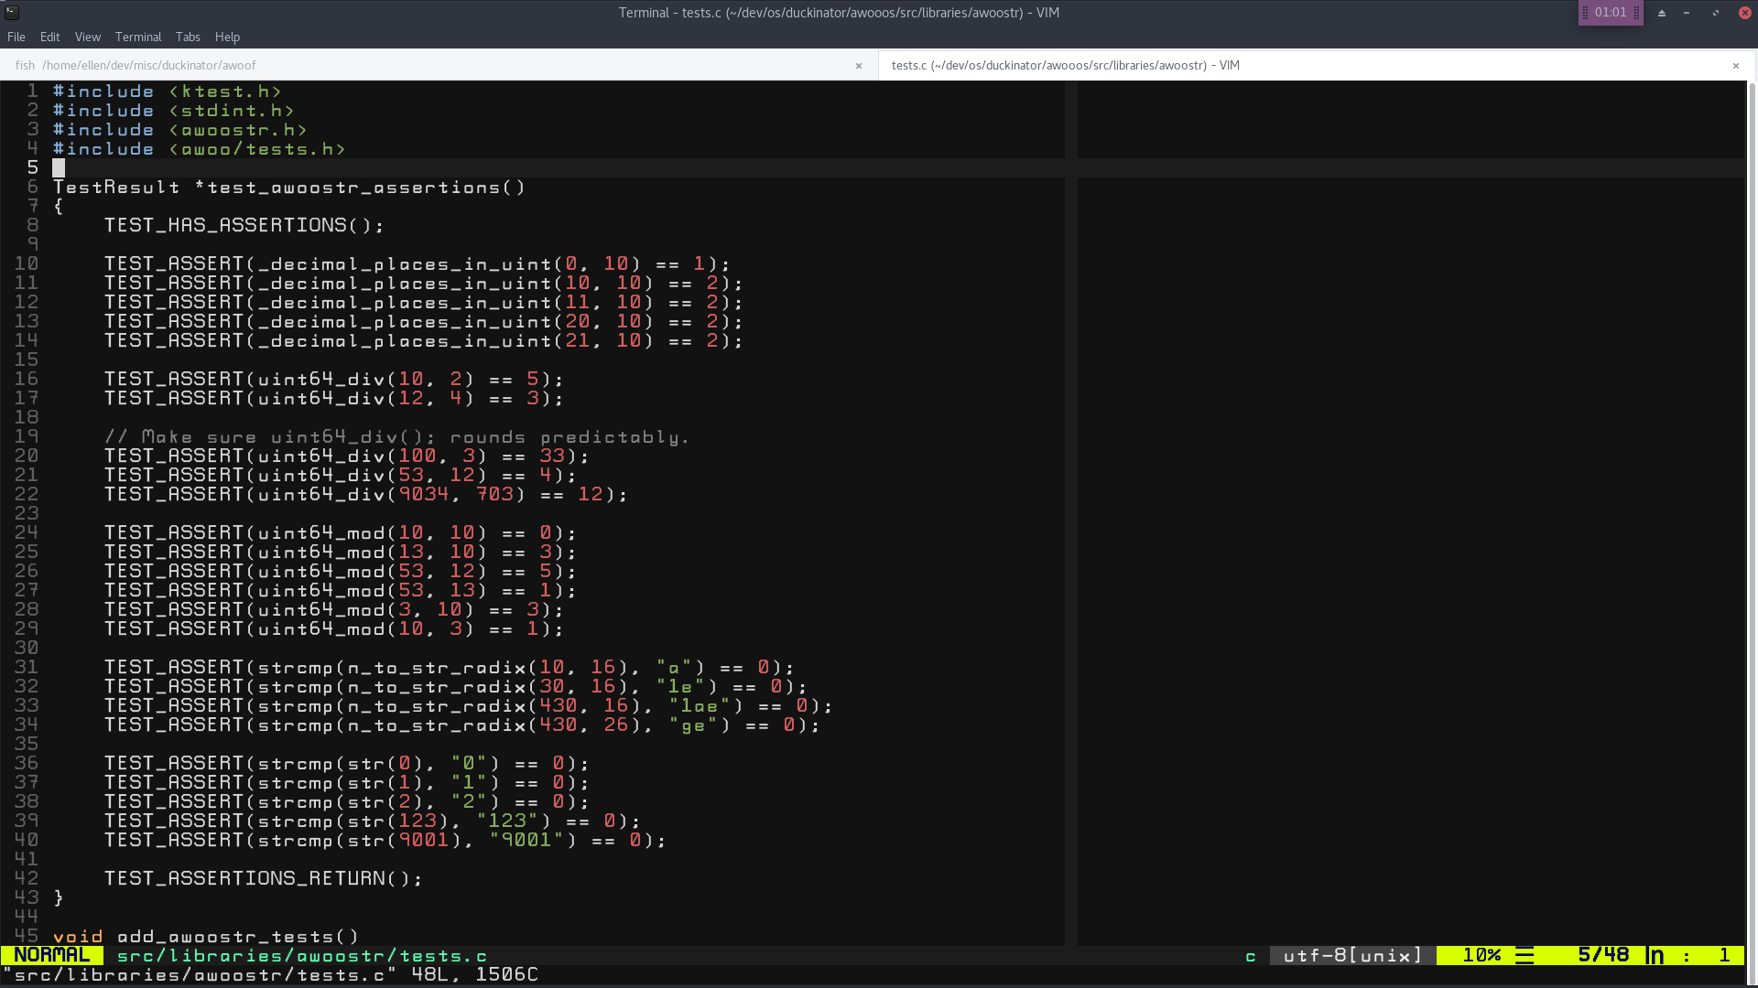Image resolution: width=1758 pixels, height=988 pixels.
Task: Click line 19 comment about uint64_div rounding
Action: point(396,437)
